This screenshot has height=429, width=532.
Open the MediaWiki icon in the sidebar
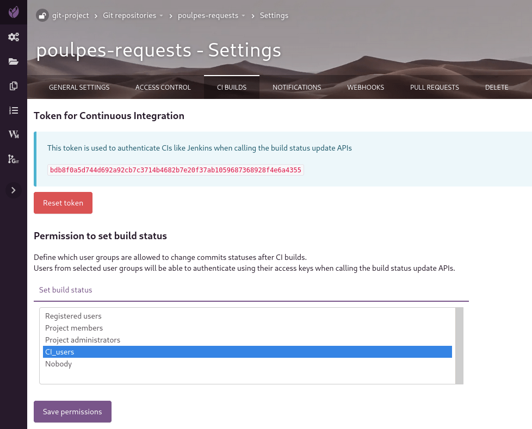(x=14, y=134)
